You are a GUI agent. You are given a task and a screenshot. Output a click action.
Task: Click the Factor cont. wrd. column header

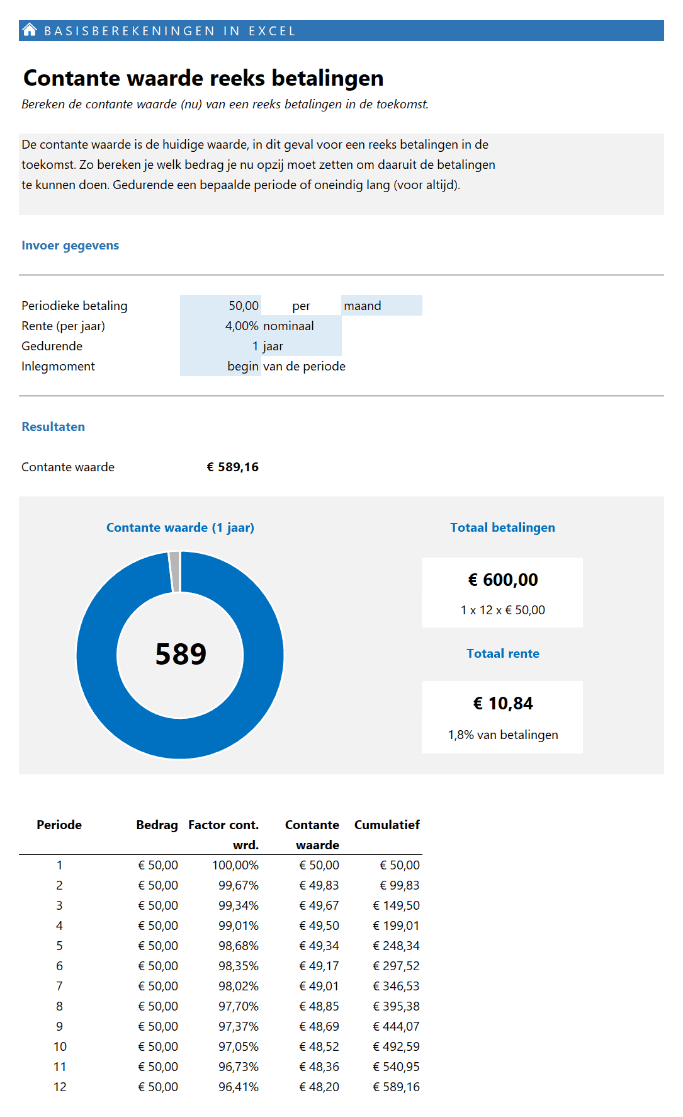click(223, 834)
